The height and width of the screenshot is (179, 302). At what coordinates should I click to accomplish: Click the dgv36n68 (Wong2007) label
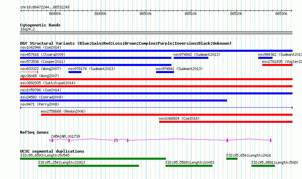click(x=40, y=76)
